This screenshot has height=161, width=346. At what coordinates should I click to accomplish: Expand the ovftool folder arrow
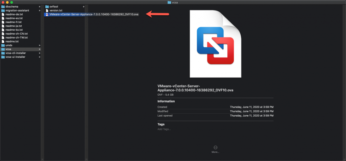[84, 7]
